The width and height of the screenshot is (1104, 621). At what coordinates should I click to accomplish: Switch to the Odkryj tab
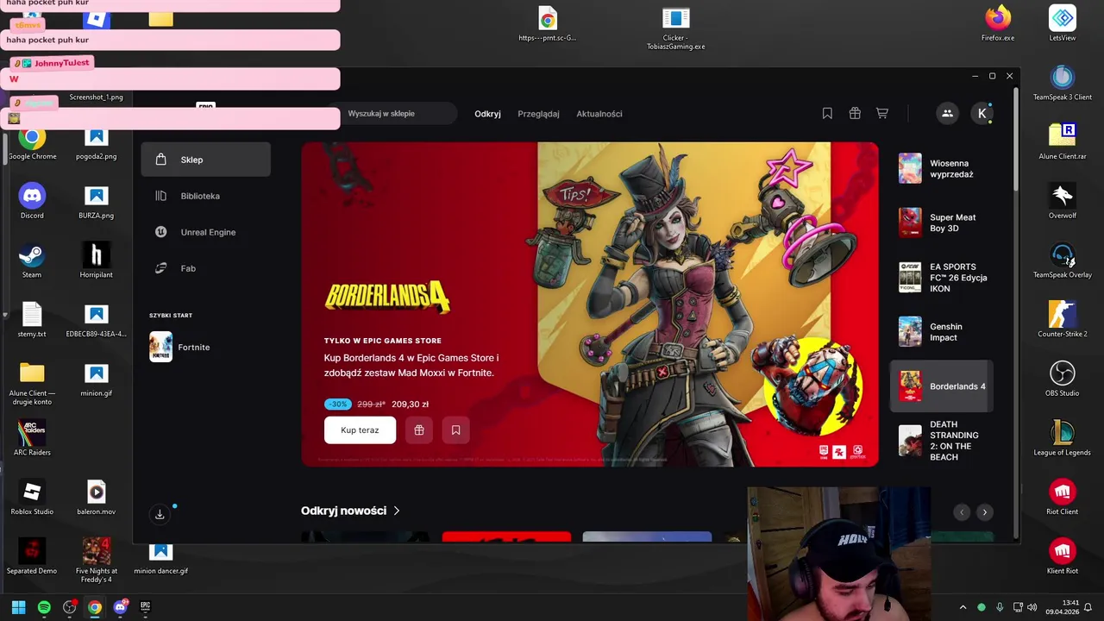[x=487, y=114]
